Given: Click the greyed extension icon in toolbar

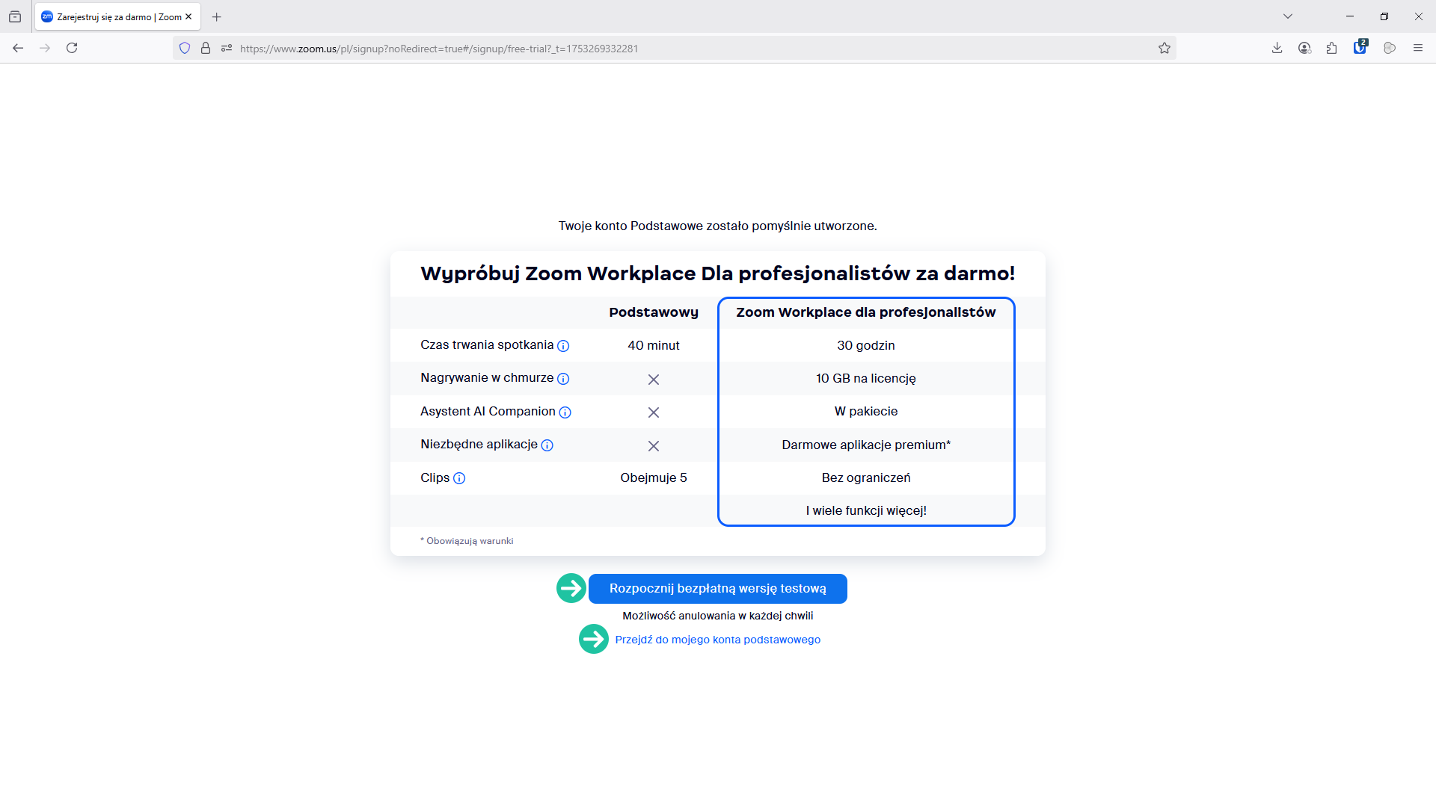Looking at the screenshot, I should pyautogui.click(x=1390, y=48).
